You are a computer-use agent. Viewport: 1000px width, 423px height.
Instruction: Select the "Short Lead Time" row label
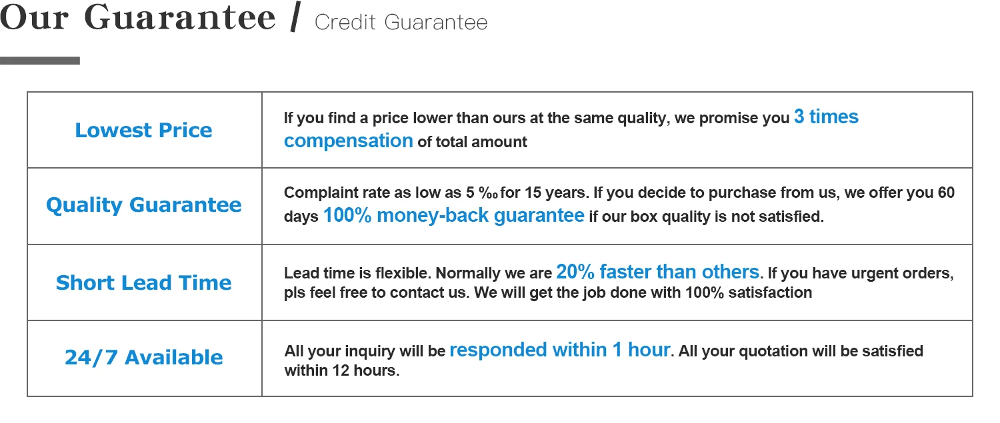click(x=143, y=282)
